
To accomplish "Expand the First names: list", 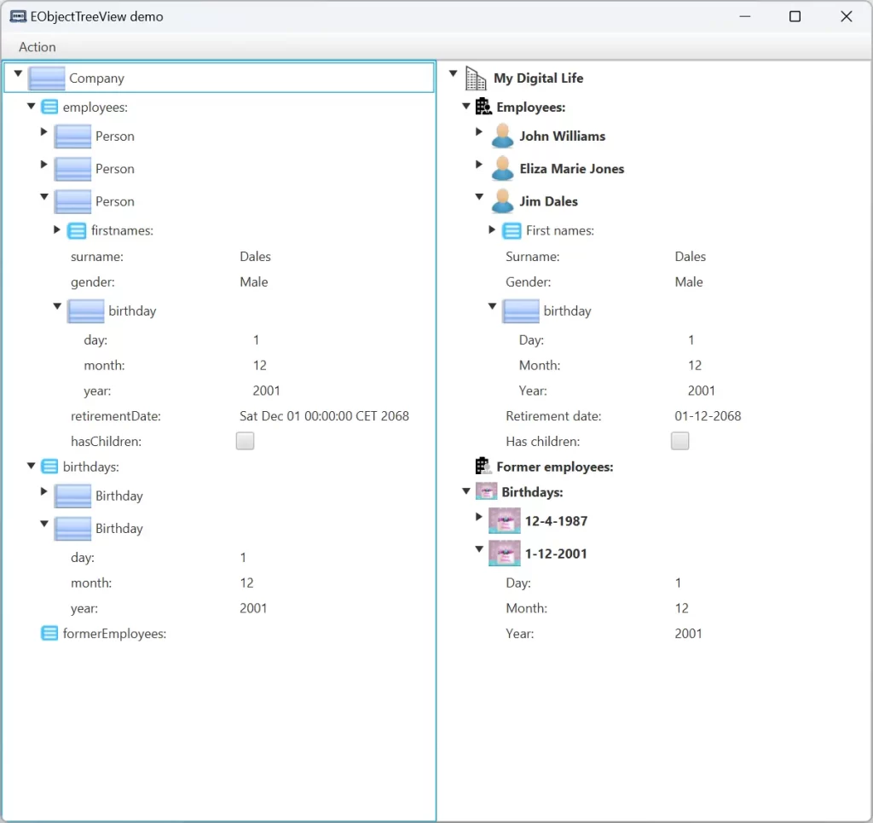I will [492, 229].
